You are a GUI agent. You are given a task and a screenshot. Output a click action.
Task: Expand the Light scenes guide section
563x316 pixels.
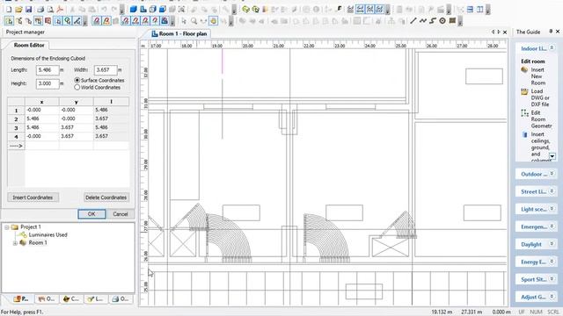pos(552,209)
